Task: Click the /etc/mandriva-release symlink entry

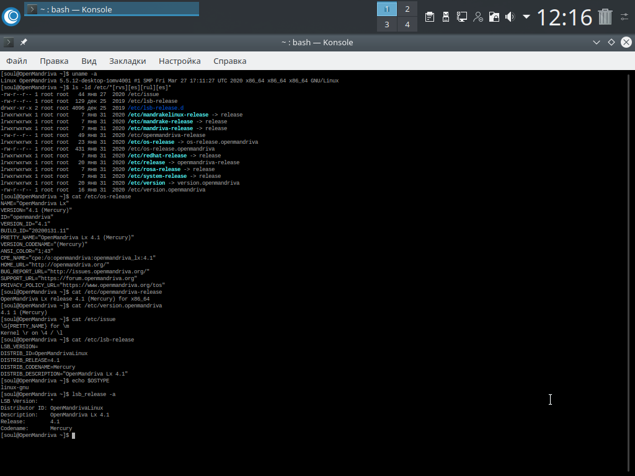Action: tap(161, 128)
